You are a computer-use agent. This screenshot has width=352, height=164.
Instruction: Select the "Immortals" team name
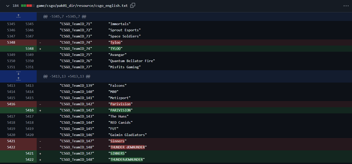[x=119, y=24]
